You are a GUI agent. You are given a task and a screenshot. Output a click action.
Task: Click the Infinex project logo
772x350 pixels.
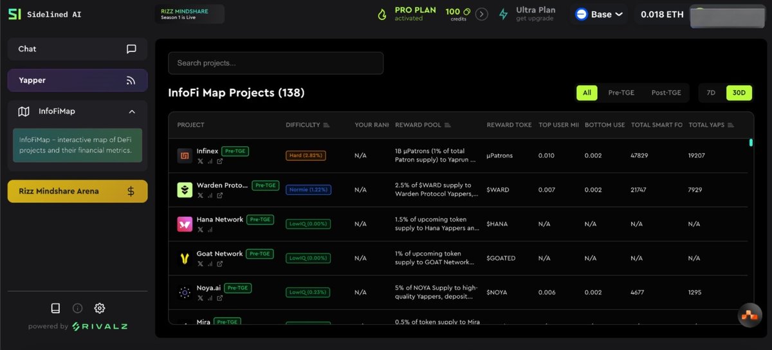tap(185, 156)
